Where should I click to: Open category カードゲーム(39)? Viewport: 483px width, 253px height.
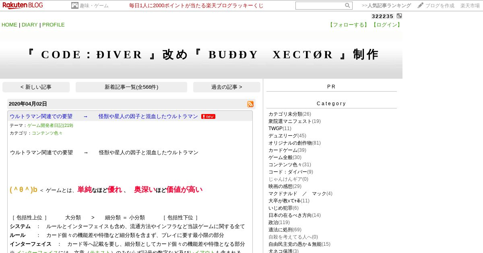pos(287,150)
